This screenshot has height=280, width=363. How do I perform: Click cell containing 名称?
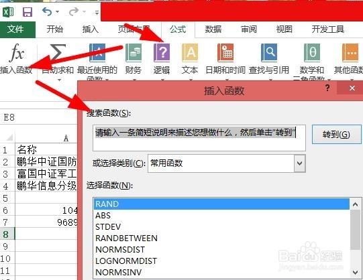[x=46, y=150]
